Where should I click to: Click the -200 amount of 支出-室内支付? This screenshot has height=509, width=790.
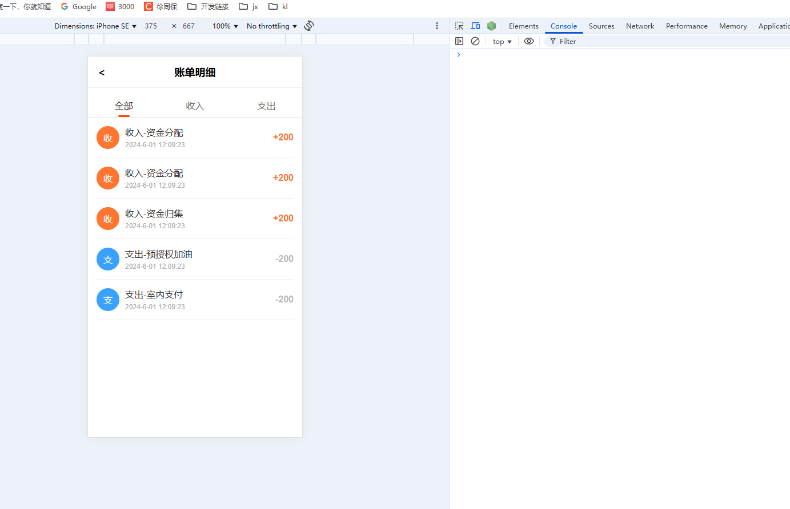(x=284, y=299)
